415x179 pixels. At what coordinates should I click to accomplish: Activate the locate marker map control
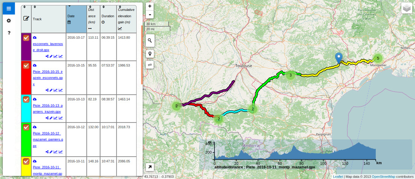click(x=150, y=54)
